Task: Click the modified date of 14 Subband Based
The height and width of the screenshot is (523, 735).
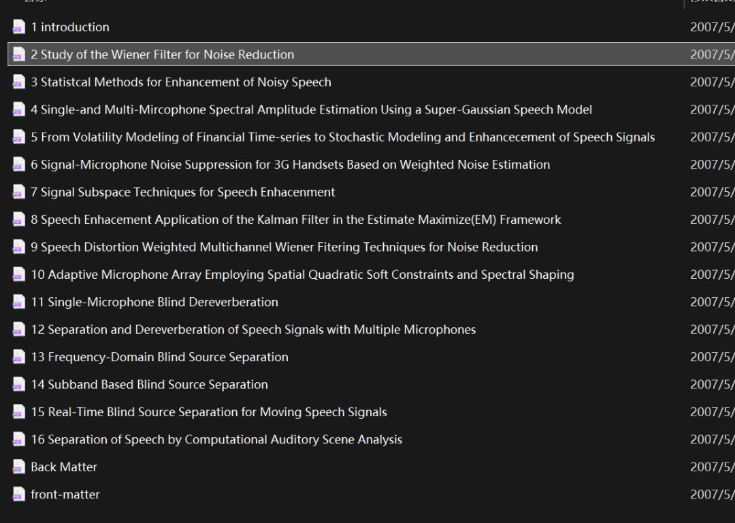Action: pos(713,384)
